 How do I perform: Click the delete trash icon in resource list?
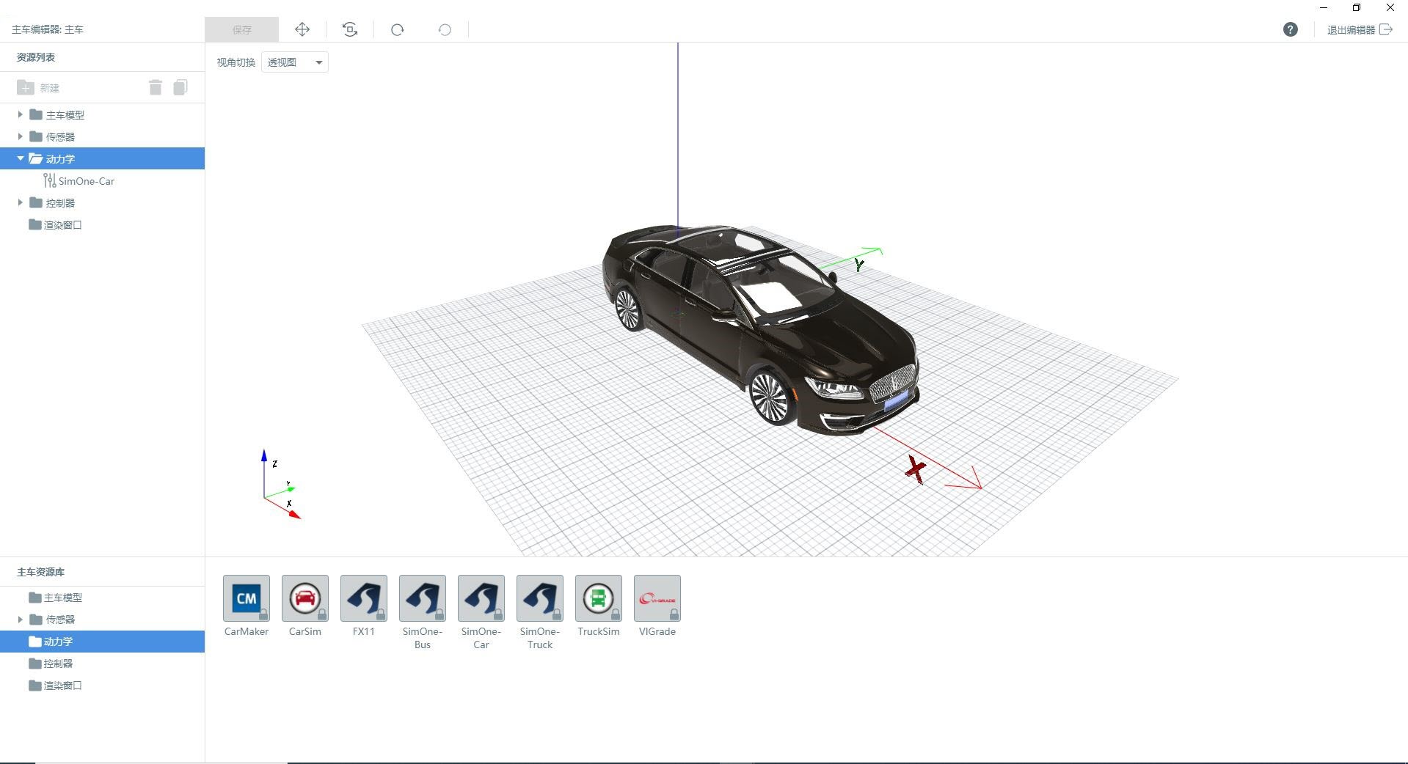[156, 88]
